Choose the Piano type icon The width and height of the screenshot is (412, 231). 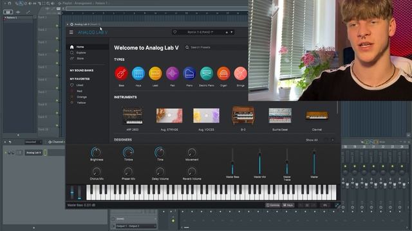coord(189,74)
